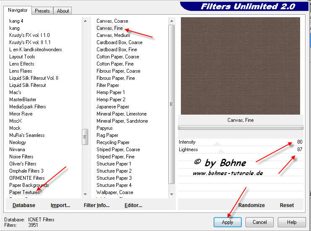Image resolution: width=311 pixels, height=231 pixels.
Task: Select MuRa's Seamless filter category
Action: (x=27, y=135)
